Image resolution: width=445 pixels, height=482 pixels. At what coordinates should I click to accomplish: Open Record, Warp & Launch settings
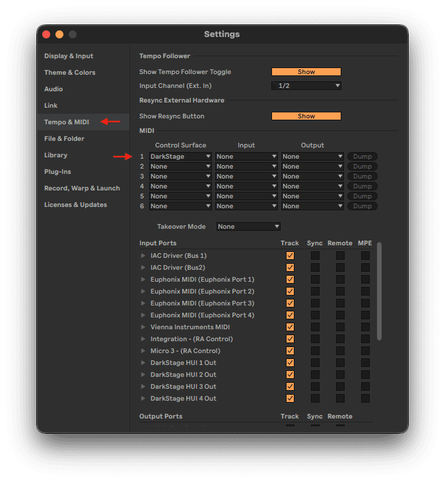click(82, 188)
